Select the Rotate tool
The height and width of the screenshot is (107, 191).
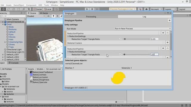click(8, 9)
